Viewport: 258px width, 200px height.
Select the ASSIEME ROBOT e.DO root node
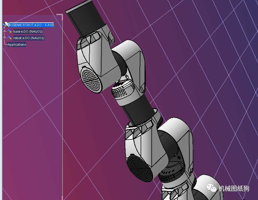point(31,25)
